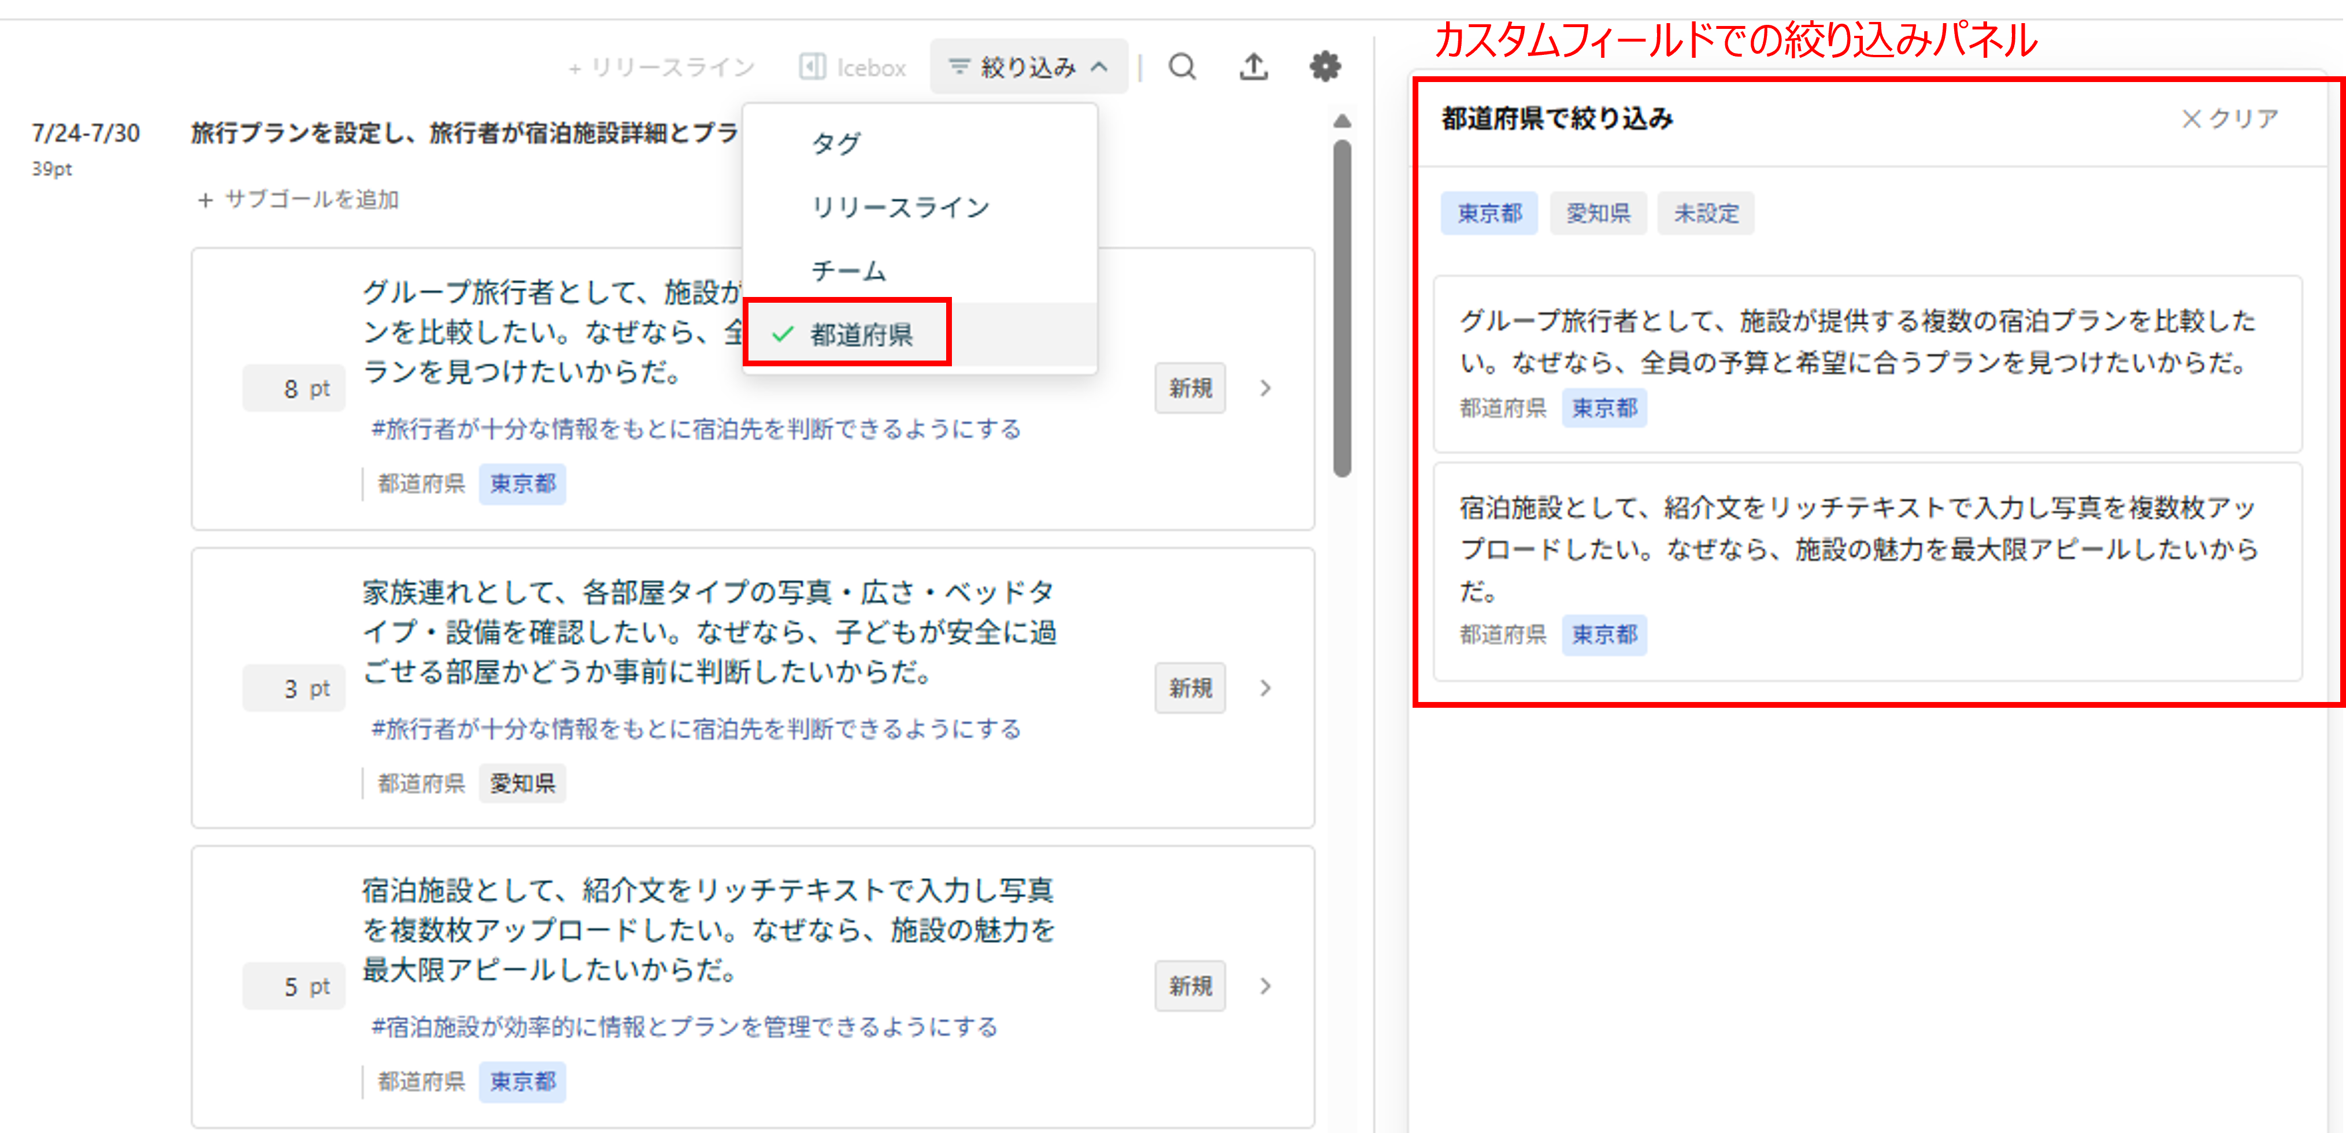Viewport: 2346px width, 1133px height.
Task: Expand chevron on 5 pt story card
Action: (x=1266, y=986)
